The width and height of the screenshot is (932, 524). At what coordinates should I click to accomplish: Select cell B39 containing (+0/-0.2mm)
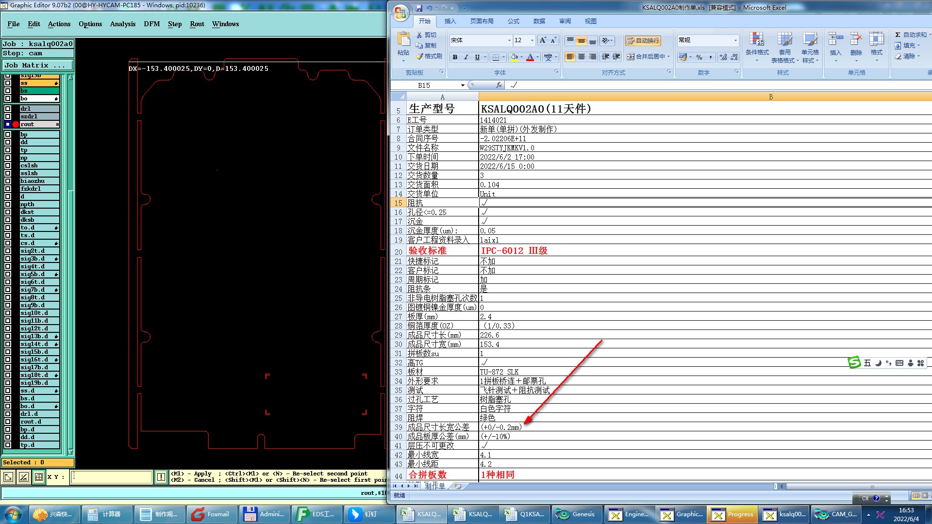point(705,427)
